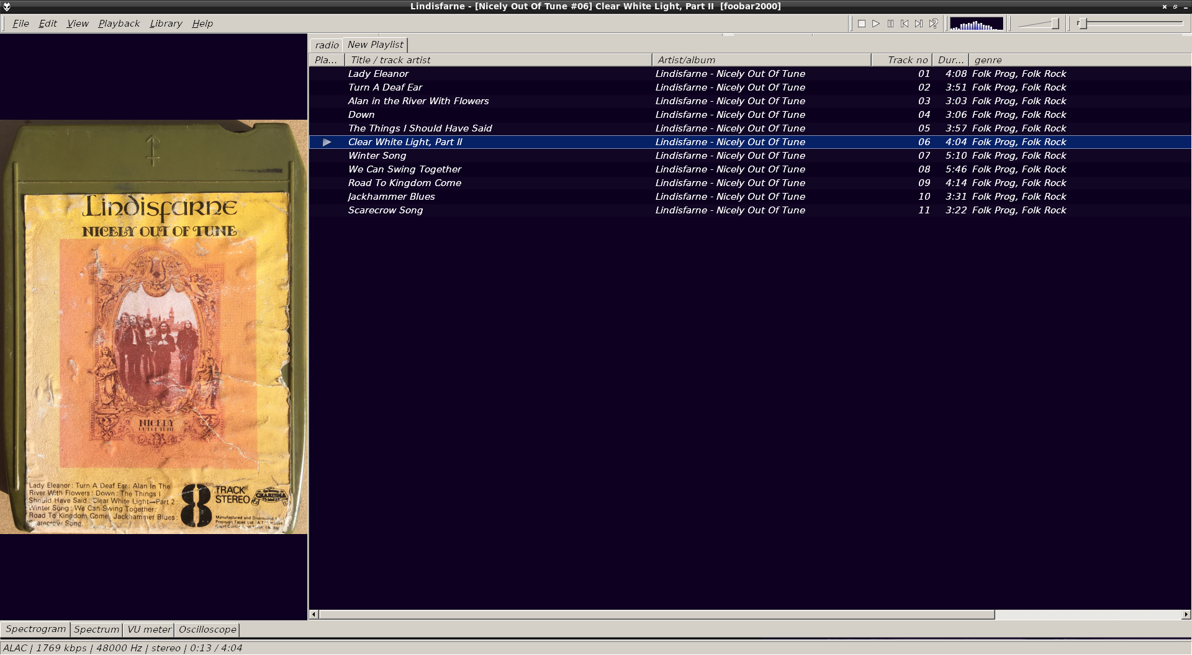This screenshot has height=655, width=1192.
Task: Sort by Title / track artist column
Action: click(x=499, y=60)
